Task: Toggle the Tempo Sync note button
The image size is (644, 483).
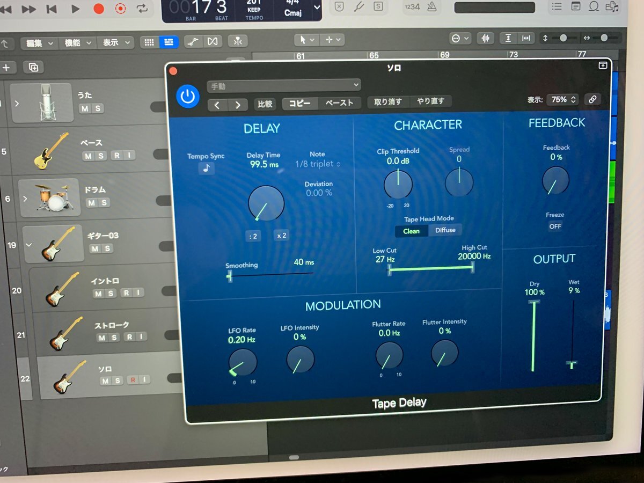Action: (x=206, y=169)
